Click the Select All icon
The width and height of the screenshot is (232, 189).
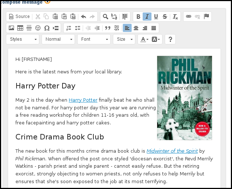125,17
